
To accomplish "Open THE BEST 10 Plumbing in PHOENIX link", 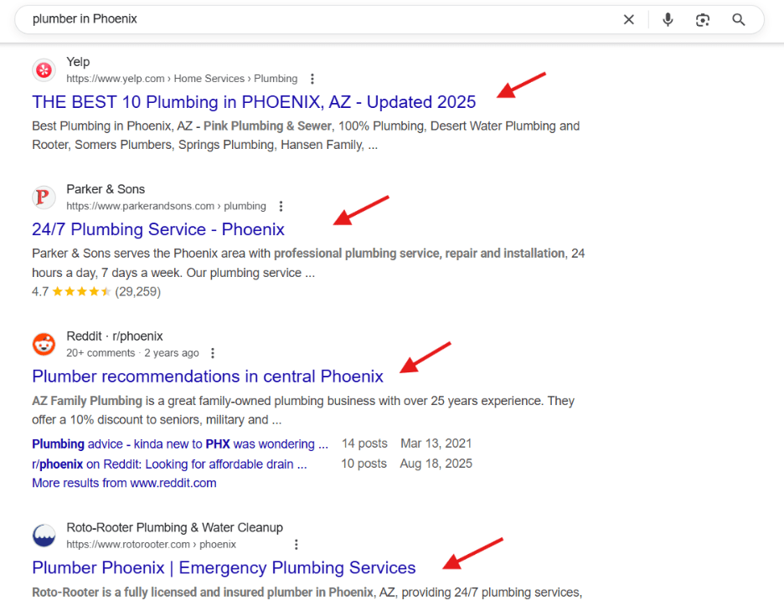I will (254, 102).
